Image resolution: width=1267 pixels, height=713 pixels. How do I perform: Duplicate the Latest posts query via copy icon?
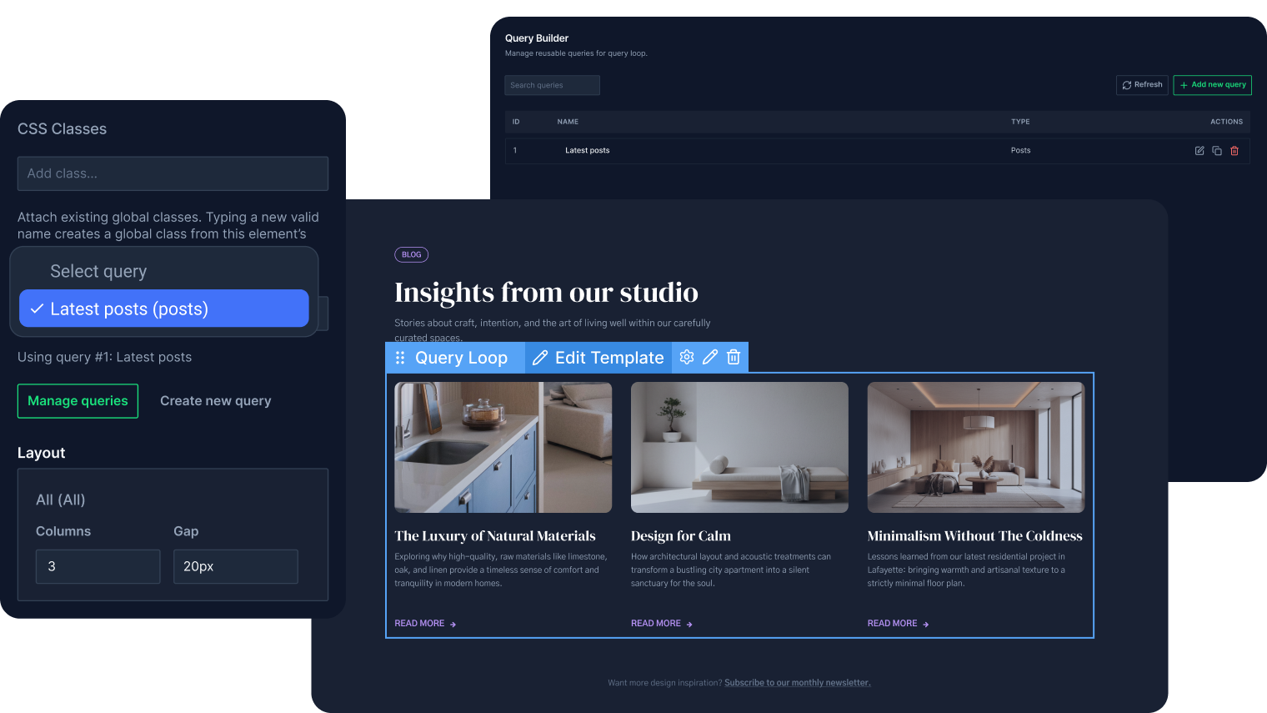(1217, 151)
